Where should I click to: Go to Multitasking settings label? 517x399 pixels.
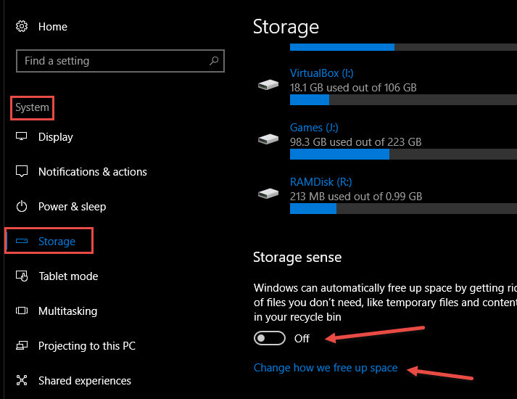click(67, 311)
